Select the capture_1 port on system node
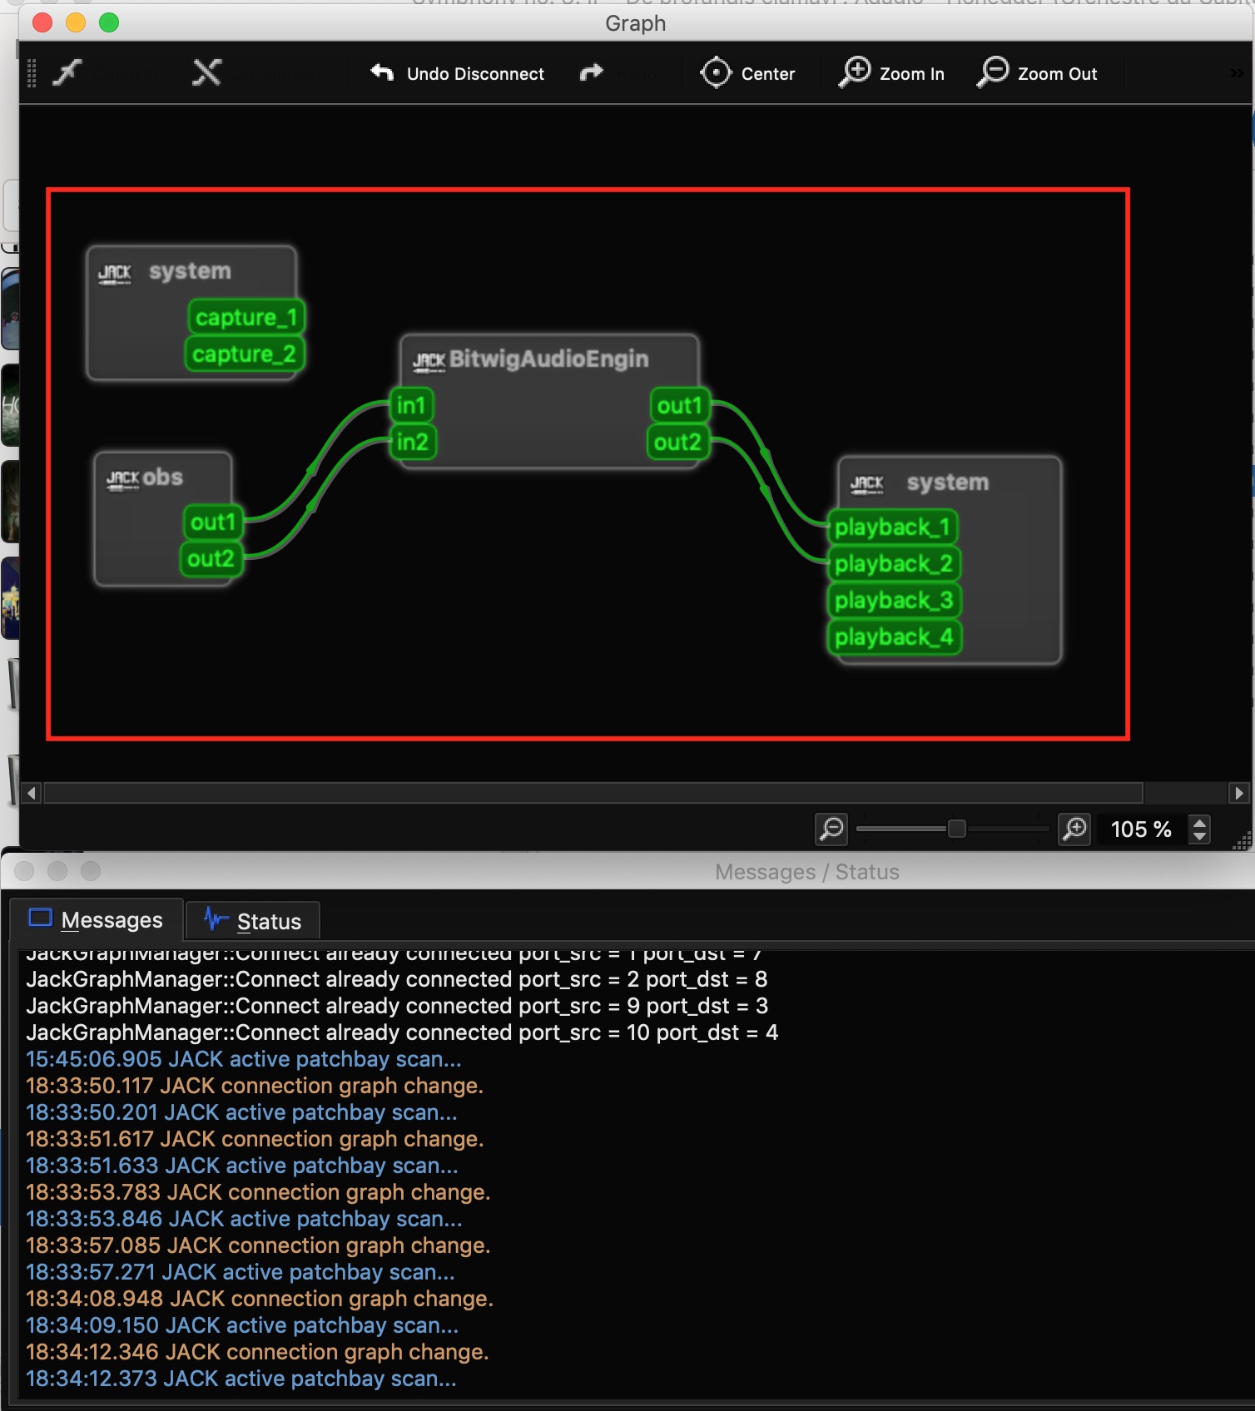Image resolution: width=1255 pixels, height=1411 pixels. click(x=246, y=317)
